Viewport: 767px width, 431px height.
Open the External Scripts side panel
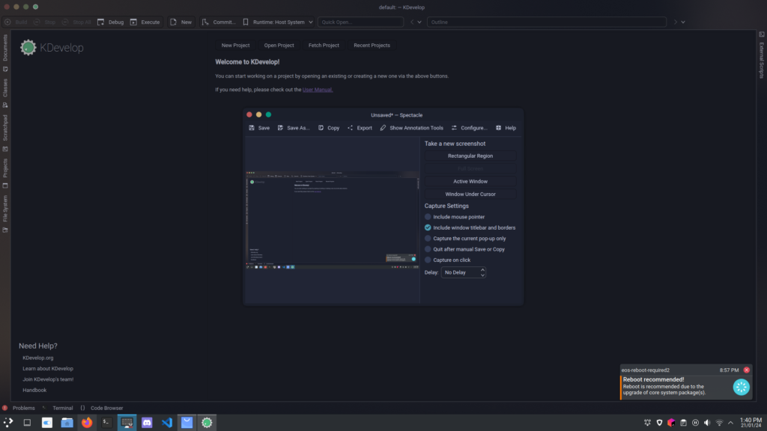[x=762, y=55]
